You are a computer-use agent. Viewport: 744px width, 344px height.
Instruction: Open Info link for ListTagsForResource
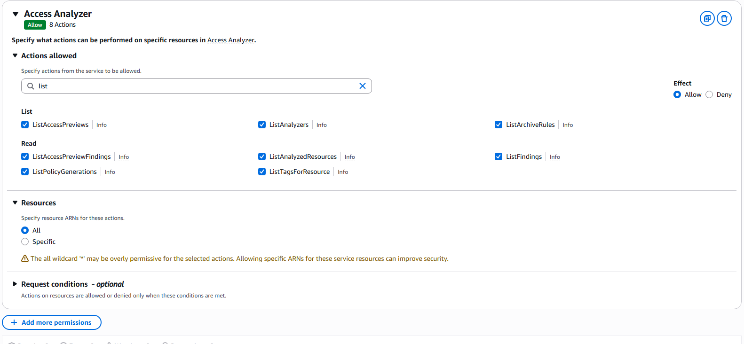pyautogui.click(x=343, y=172)
